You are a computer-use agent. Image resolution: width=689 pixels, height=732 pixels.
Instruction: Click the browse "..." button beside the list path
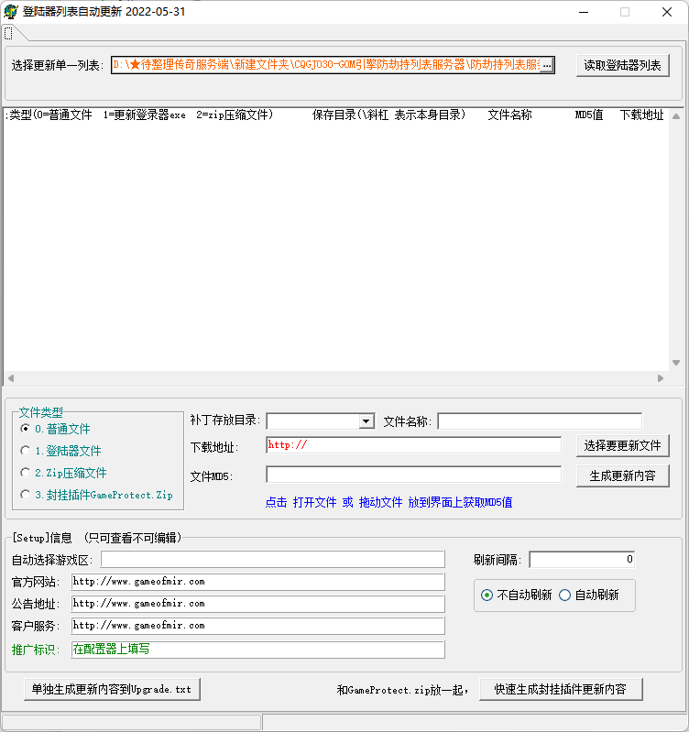coord(547,65)
